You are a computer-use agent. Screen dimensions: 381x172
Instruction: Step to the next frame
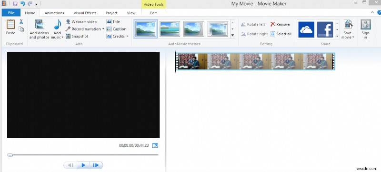(x=96, y=165)
